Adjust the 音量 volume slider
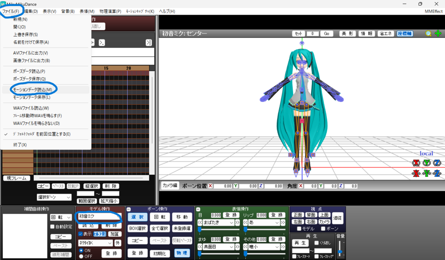Screen dimensions: 445x260 pos(340,249)
